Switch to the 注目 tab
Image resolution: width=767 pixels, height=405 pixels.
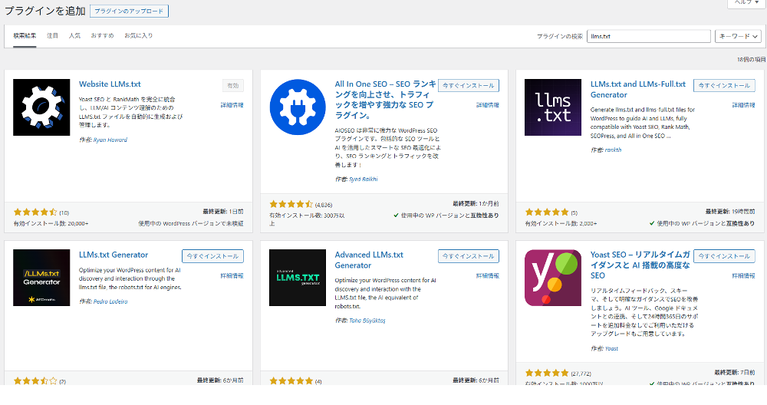(x=52, y=36)
